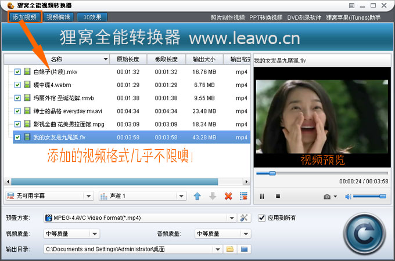The image size is (395, 261).
Task: Click film icon of 我的女友是九尾狐.flv
Action: point(27,137)
